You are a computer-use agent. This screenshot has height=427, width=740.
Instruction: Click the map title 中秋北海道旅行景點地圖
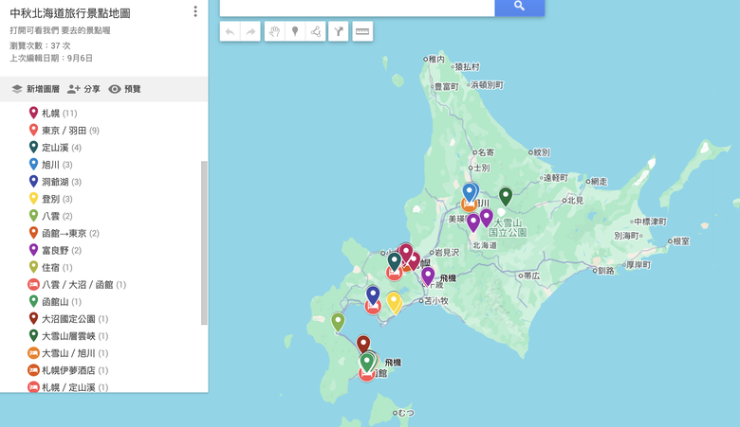coord(70,13)
